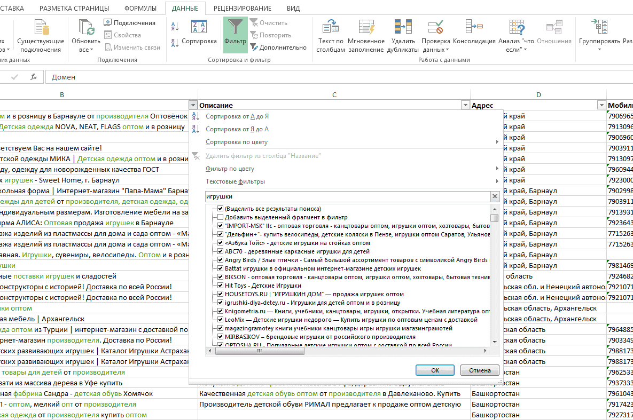
Task: Uncheck the Angry Birds list item
Action: click(x=221, y=260)
